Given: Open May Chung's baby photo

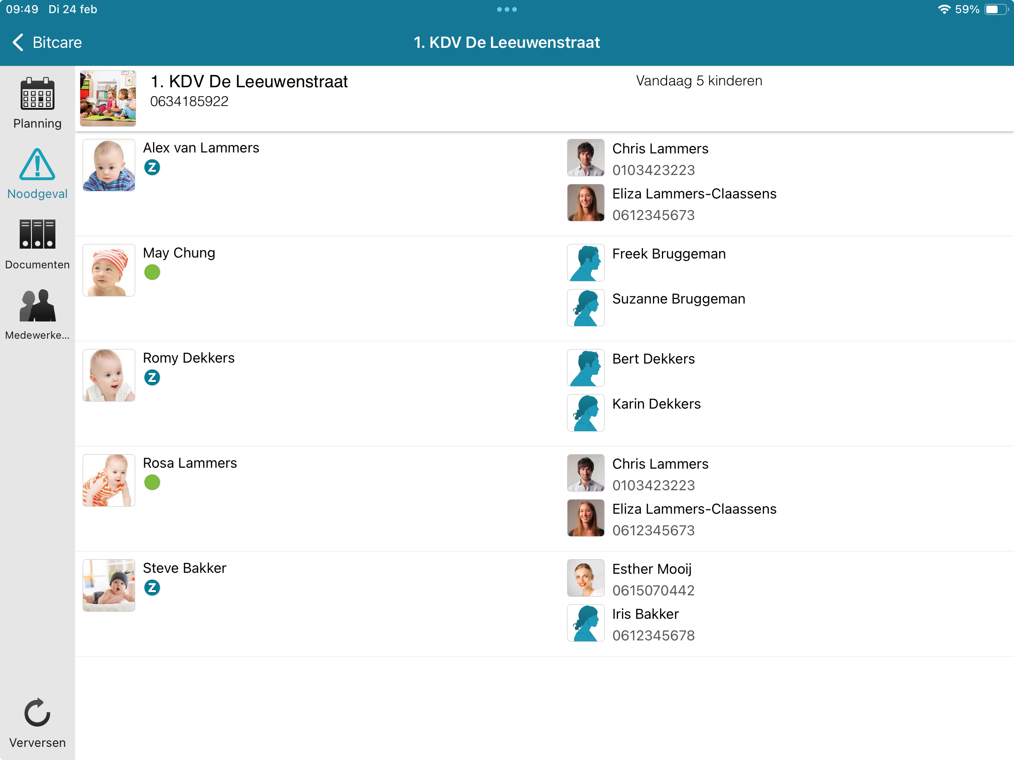Looking at the screenshot, I should click(109, 270).
